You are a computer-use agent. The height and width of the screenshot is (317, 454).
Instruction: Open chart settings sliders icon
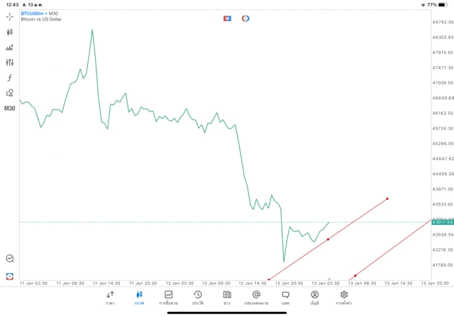pyautogui.click(x=10, y=62)
